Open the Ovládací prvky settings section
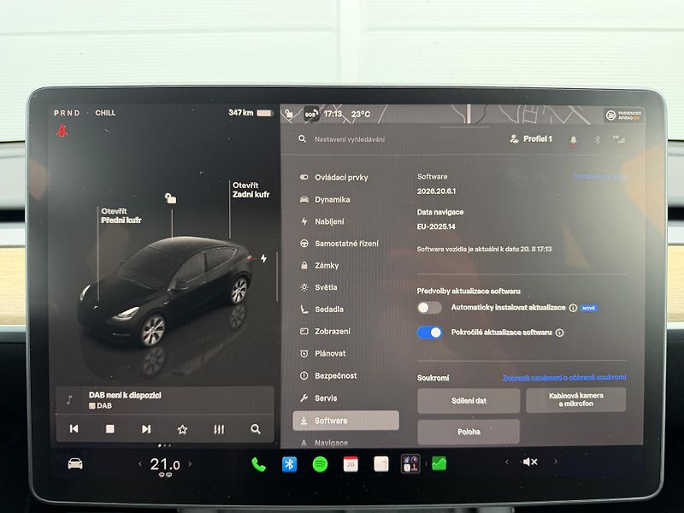The width and height of the screenshot is (684, 513). click(x=334, y=178)
